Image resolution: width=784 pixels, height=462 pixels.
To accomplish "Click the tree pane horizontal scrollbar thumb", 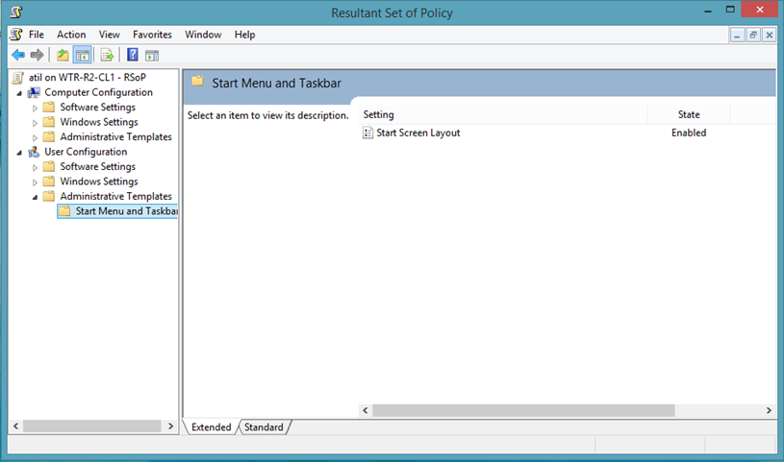I will point(92,426).
